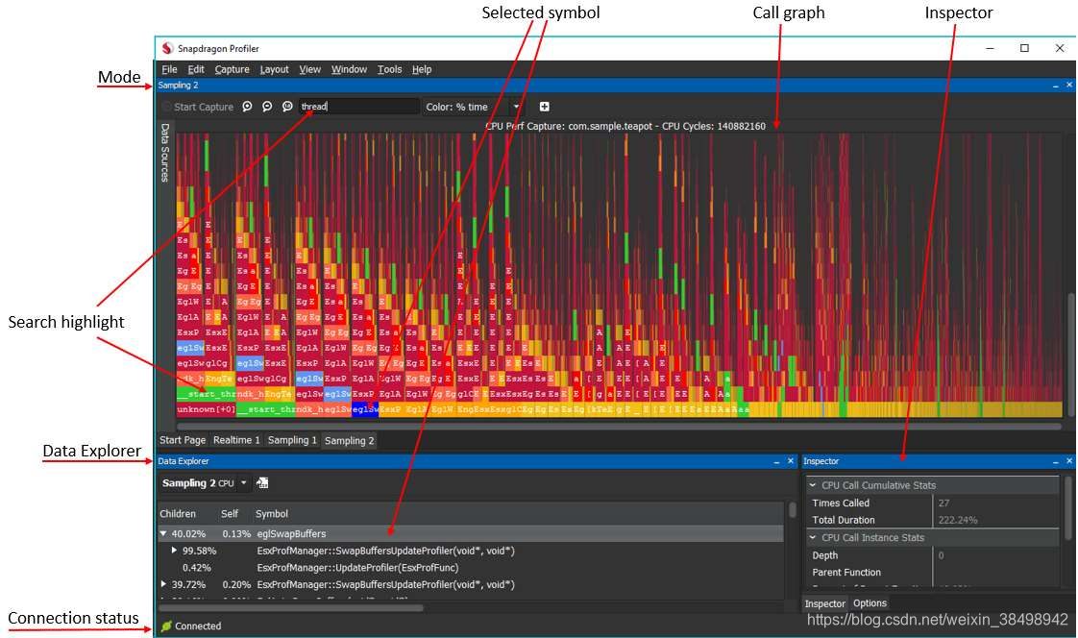Close the Data Explorer panel
1078x638 pixels.
[790, 461]
